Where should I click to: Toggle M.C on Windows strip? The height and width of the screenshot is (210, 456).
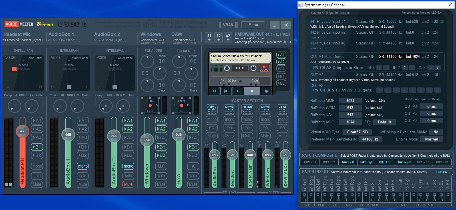point(161,166)
